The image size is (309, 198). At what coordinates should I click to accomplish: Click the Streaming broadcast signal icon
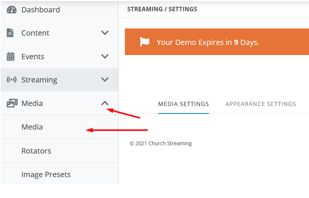(x=11, y=80)
